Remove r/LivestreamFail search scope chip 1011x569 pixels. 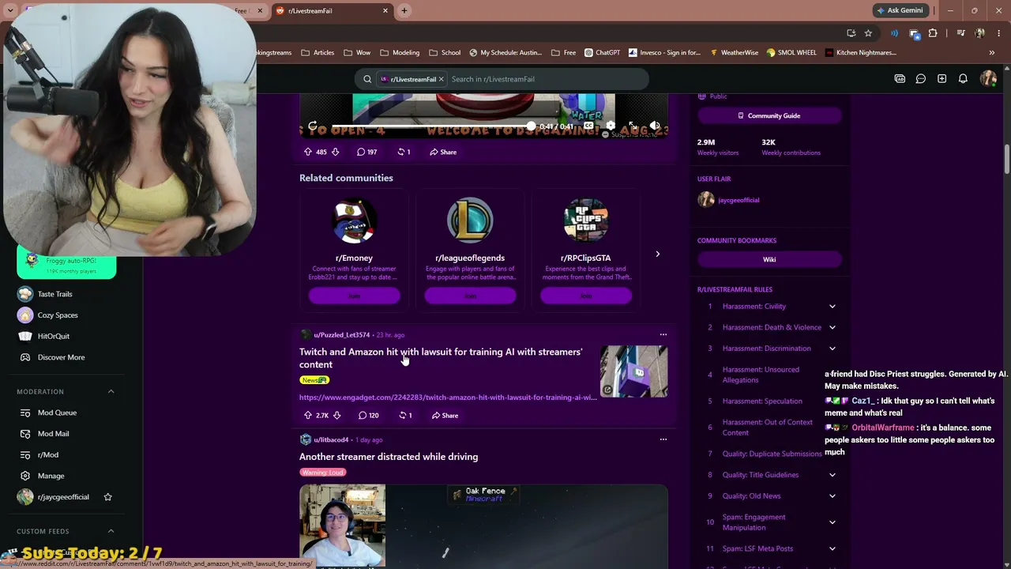pyautogui.click(x=441, y=79)
